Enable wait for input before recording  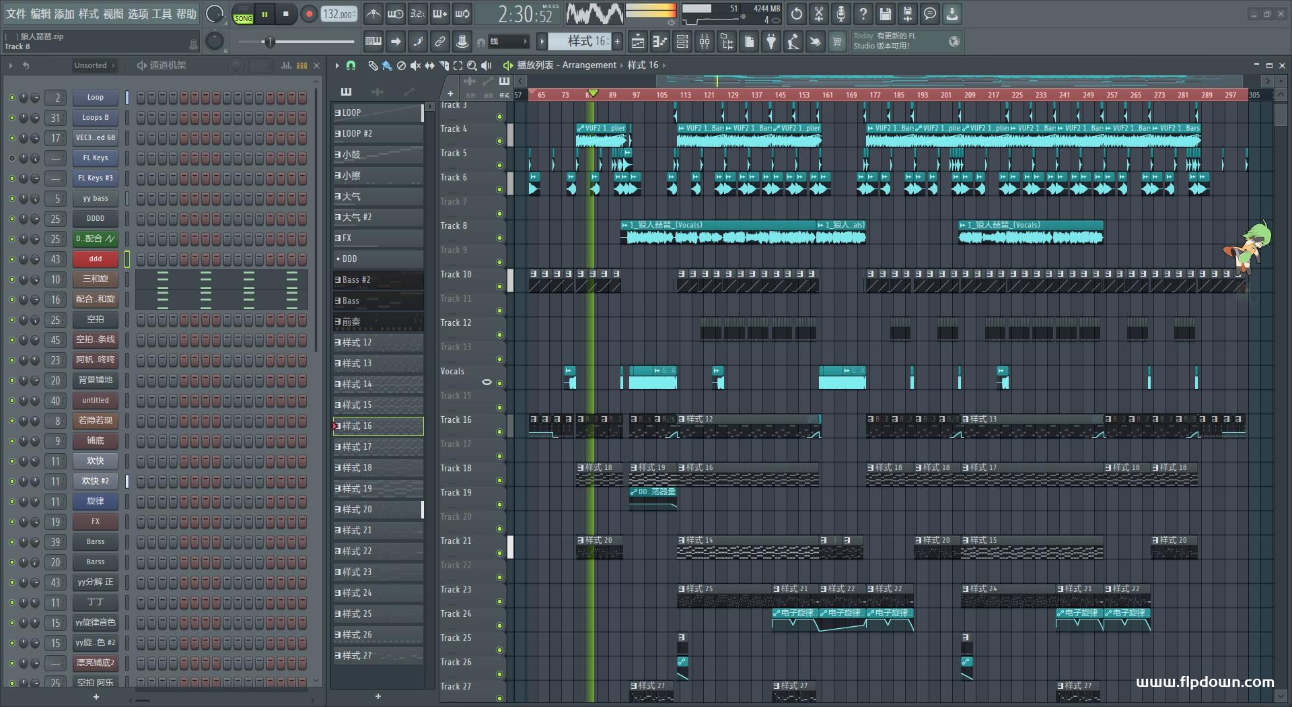tap(396, 13)
